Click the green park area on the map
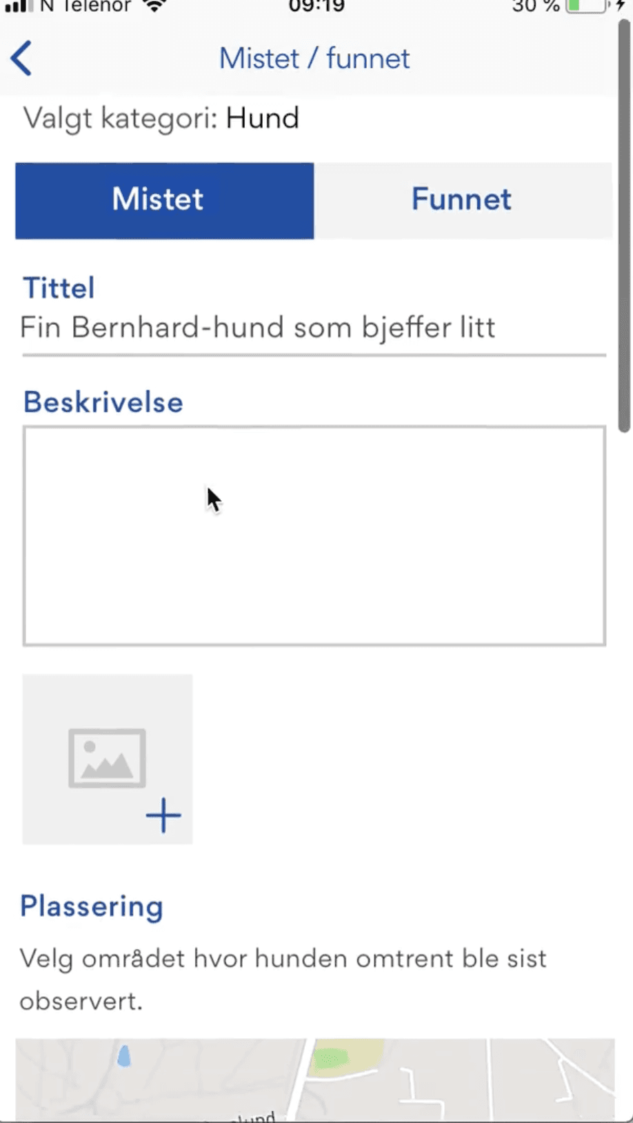The image size is (633, 1123). [331, 1059]
